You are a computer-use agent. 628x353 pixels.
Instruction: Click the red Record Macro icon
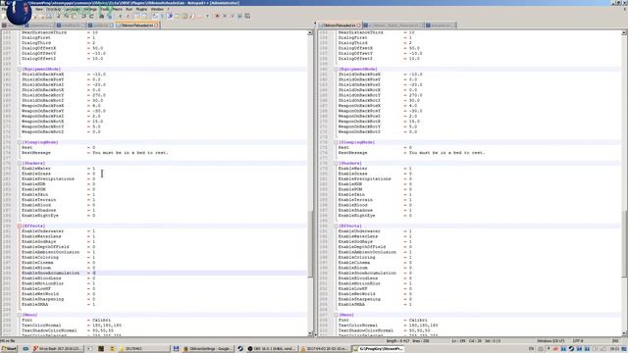click(217, 16)
